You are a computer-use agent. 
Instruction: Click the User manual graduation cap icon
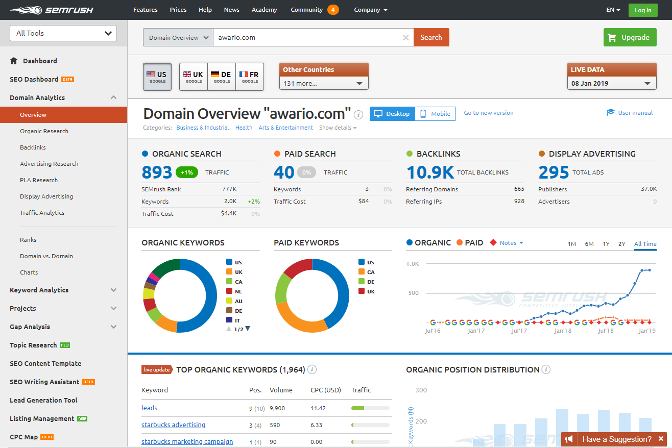point(610,112)
